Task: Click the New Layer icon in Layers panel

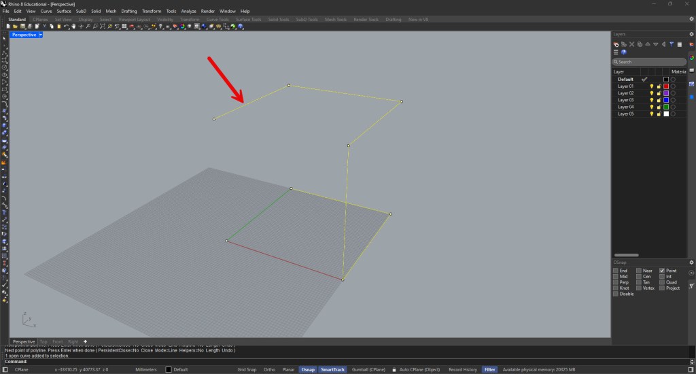Action: pyautogui.click(x=616, y=44)
